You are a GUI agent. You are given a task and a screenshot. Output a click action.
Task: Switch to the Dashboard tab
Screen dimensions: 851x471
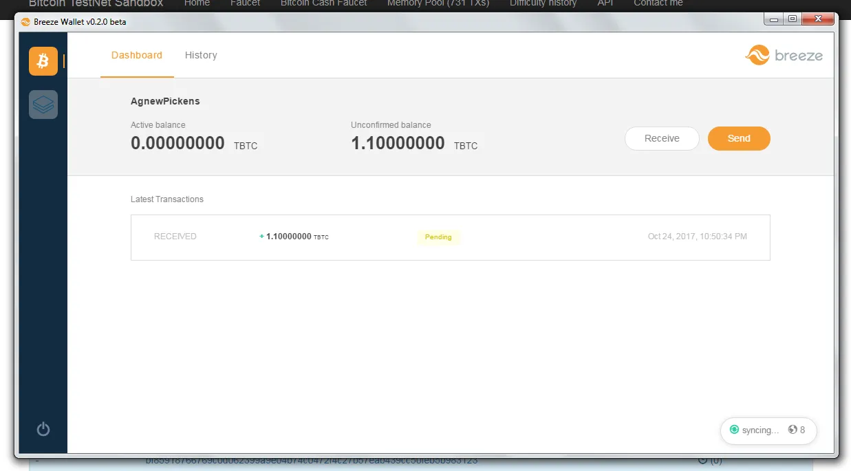[x=137, y=55]
